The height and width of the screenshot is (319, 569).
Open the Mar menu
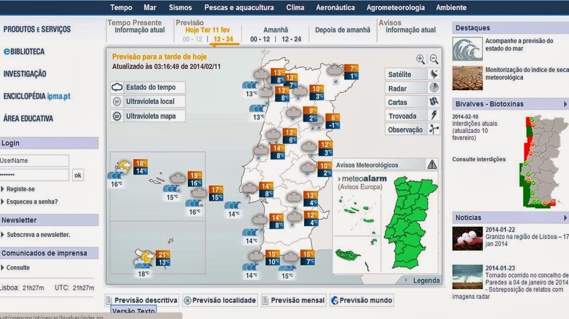pyautogui.click(x=149, y=7)
